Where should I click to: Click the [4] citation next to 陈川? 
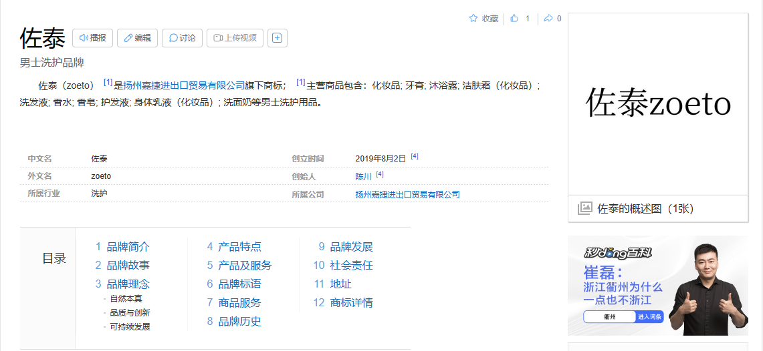point(380,173)
